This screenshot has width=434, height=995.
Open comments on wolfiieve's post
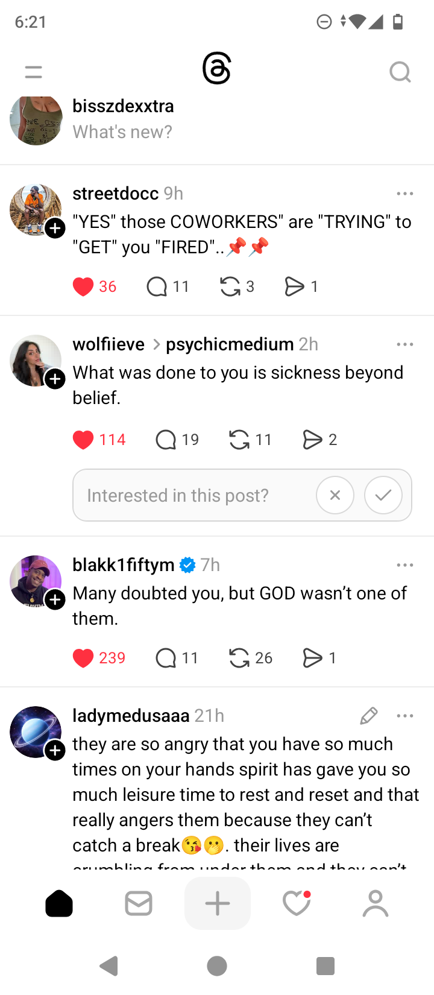(166, 440)
